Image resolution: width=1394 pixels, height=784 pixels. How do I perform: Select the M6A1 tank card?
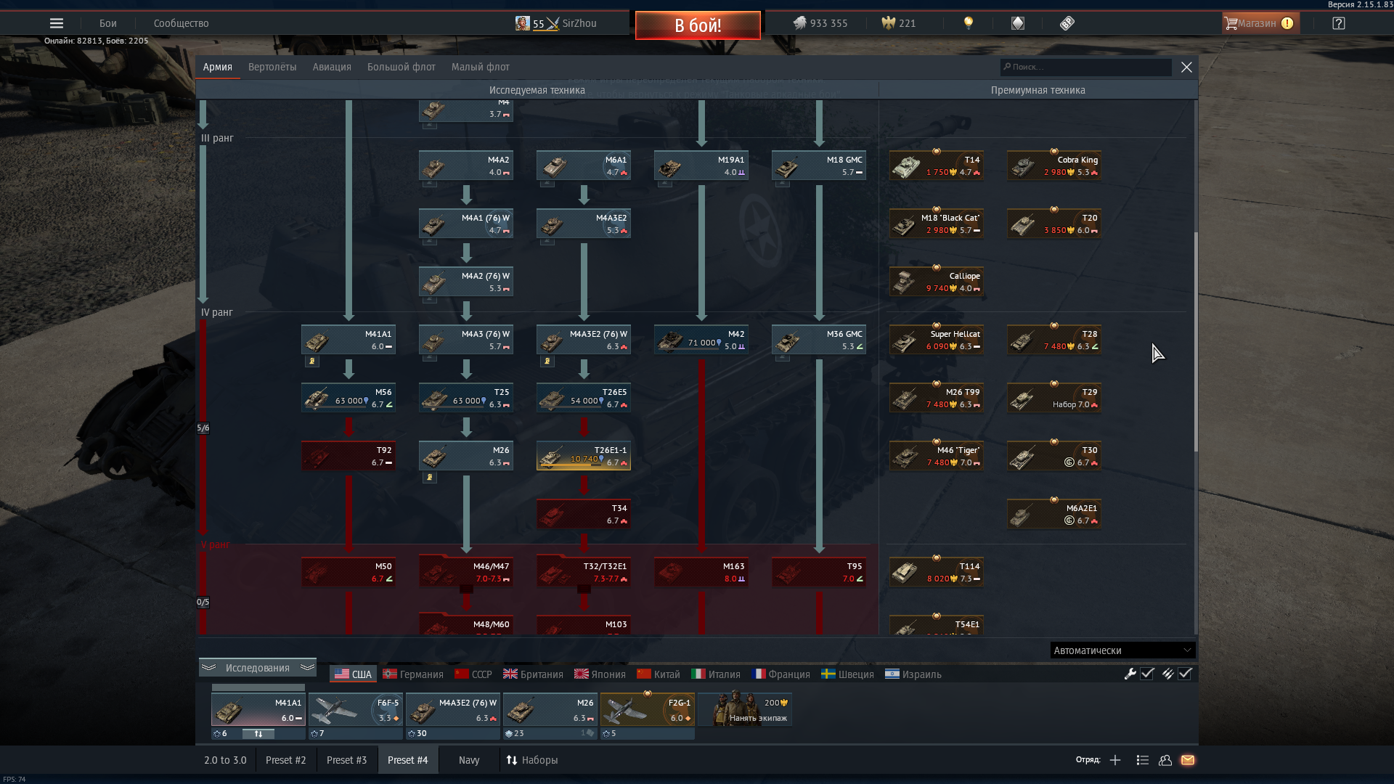[x=584, y=166]
